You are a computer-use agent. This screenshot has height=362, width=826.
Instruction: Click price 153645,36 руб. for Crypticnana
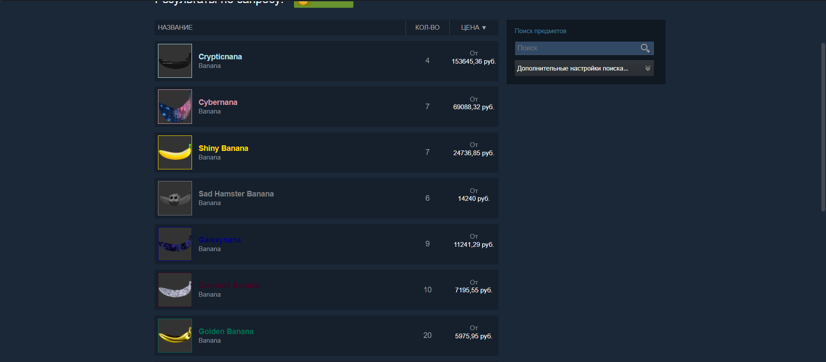[x=473, y=61]
